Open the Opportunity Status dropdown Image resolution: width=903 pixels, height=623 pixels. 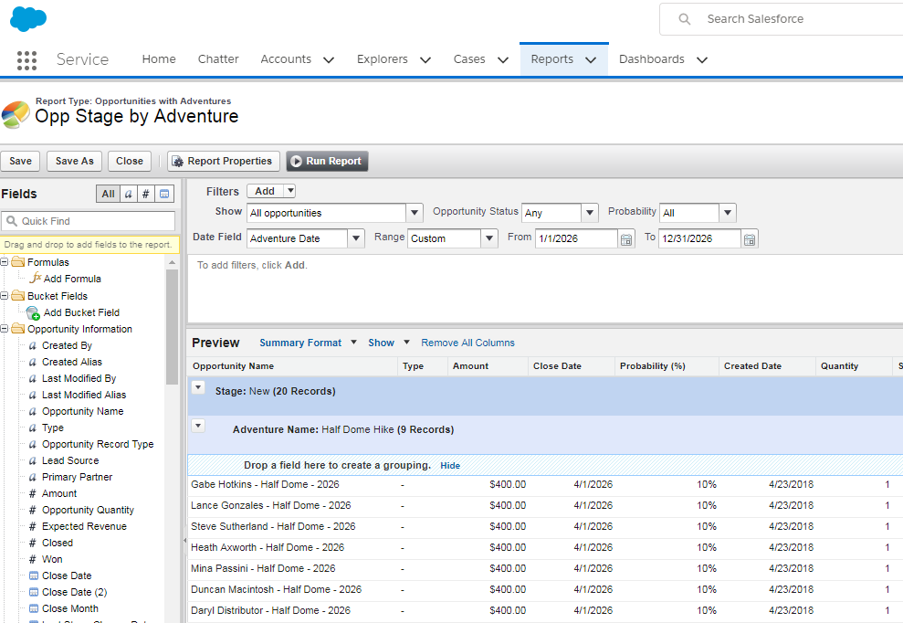coord(589,213)
